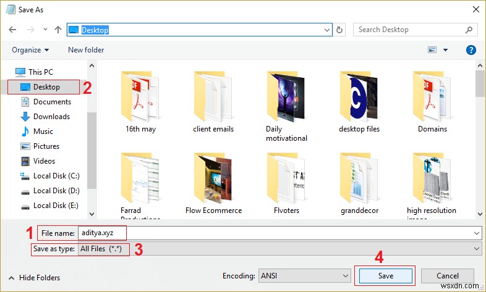Select the Farrad Productions folder
This screenshot has height=292, width=486.
(x=140, y=185)
